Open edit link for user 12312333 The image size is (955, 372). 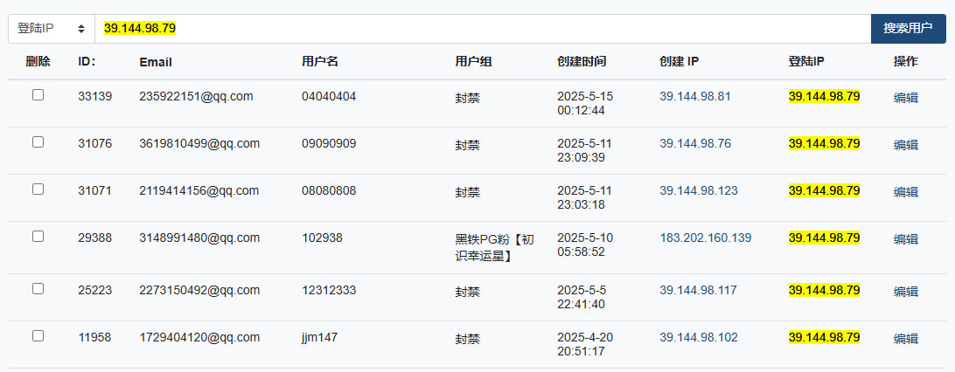click(x=905, y=292)
